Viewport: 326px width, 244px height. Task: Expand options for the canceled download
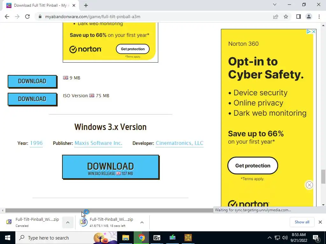(x=68, y=222)
